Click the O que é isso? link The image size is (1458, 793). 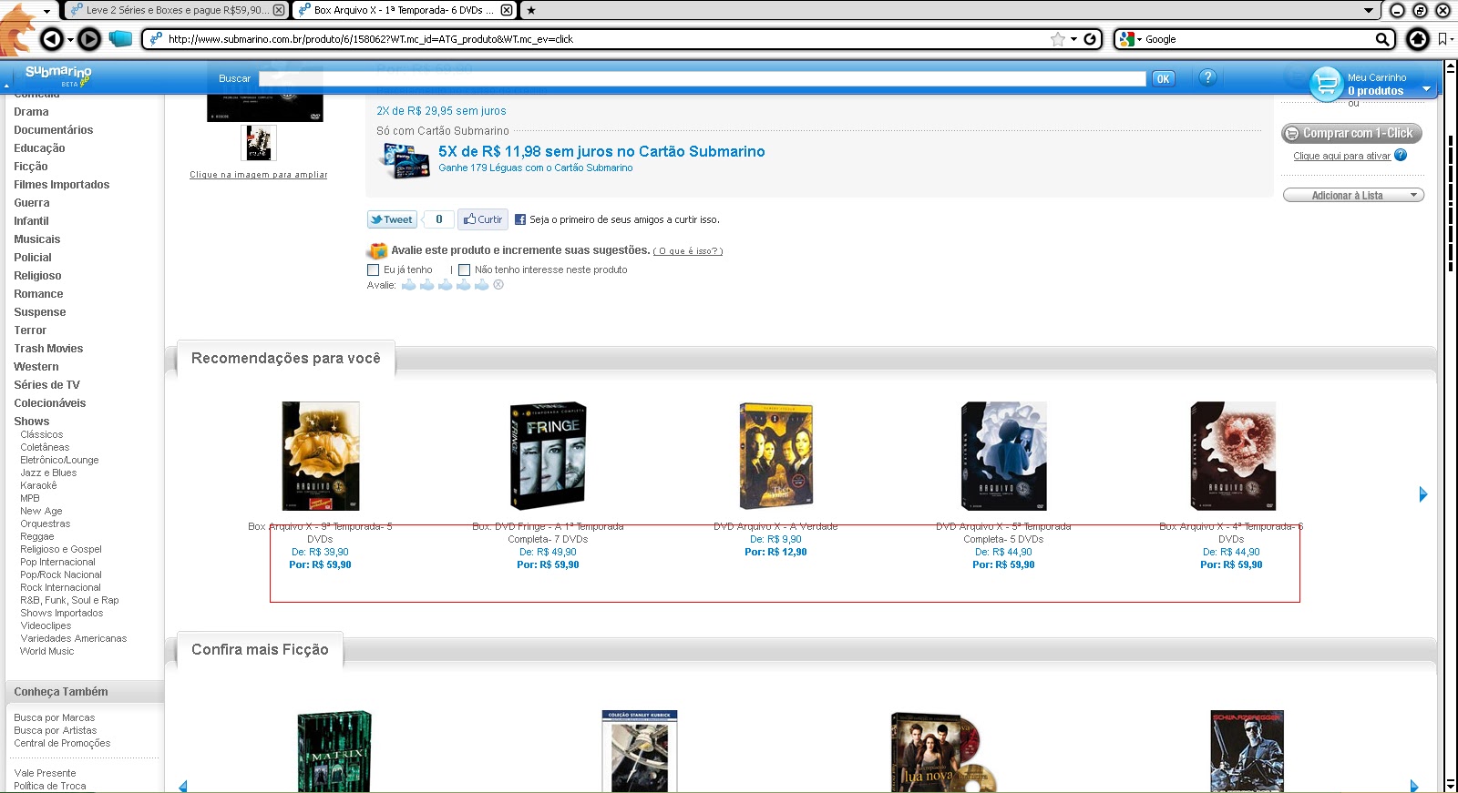[688, 251]
